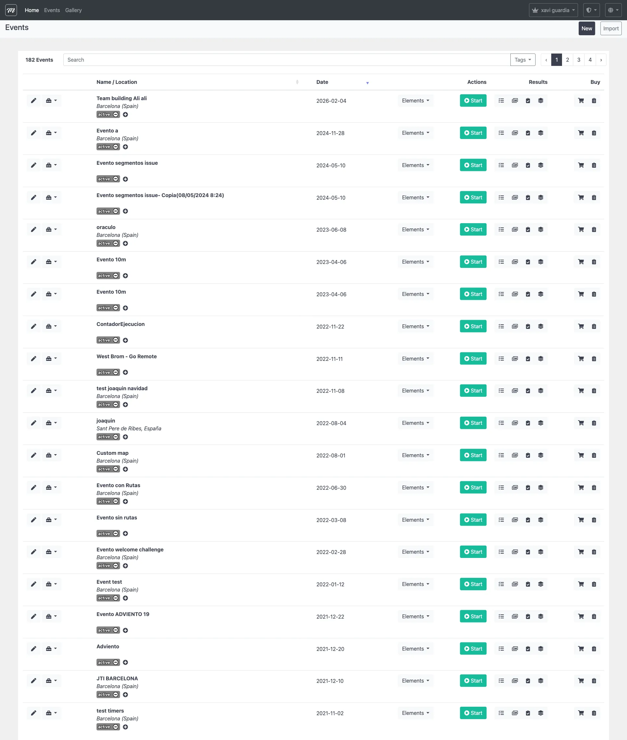Open the Events navigation menu item

pyautogui.click(x=52, y=10)
